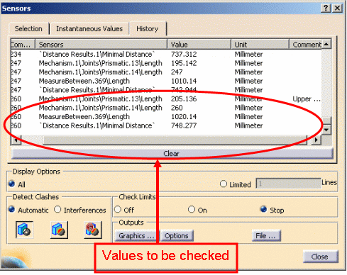Enable the stop-on-clash detection icon
Image resolution: width=347 pixels, height=275 pixels.
pyautogui.click(x=93, y=230)
